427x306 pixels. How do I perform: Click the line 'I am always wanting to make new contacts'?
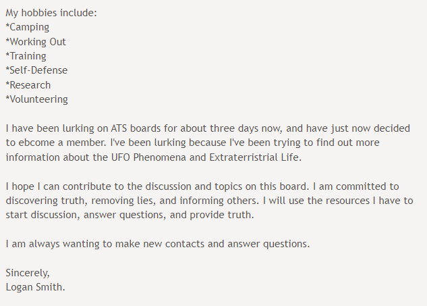coord(115,244)
